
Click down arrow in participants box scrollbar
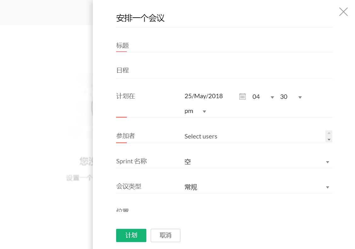(x=329, y=139)
